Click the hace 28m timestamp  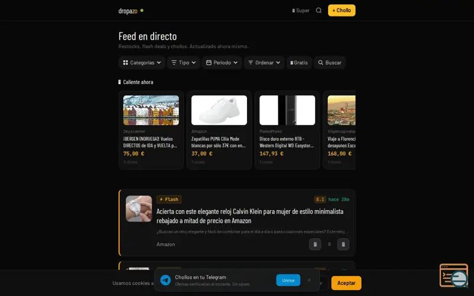click(339, 200)
